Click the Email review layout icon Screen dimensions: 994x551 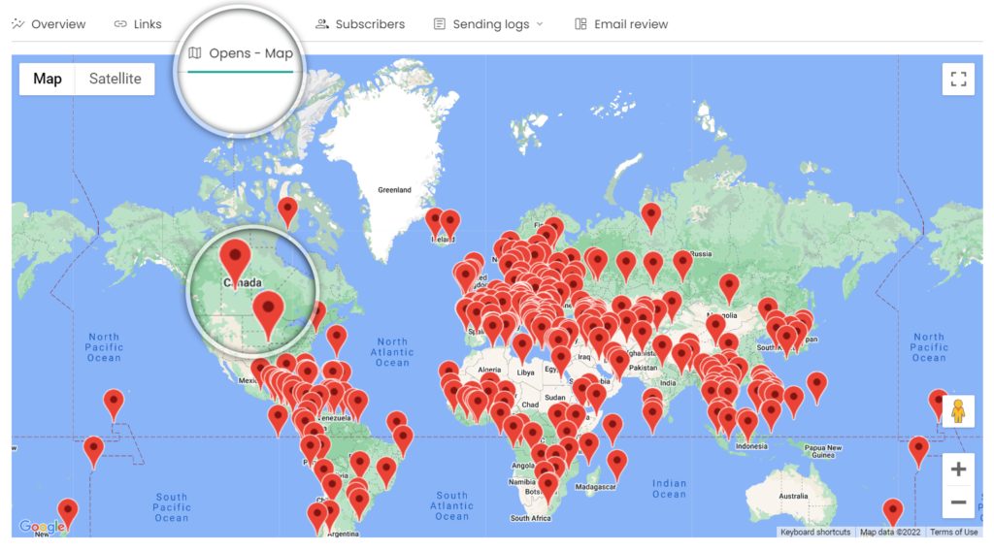tap(580, 24)
